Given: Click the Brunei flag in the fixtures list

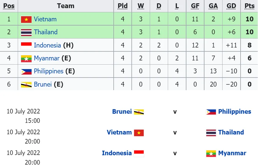Looking at the screenshot, I should pos(139,112).
